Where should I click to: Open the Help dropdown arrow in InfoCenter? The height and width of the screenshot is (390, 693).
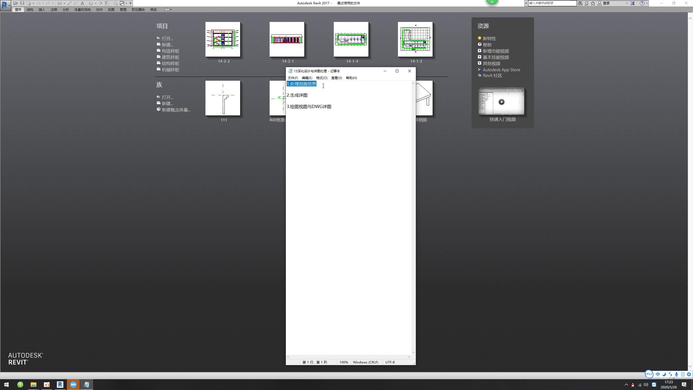[x=647, y=3]
